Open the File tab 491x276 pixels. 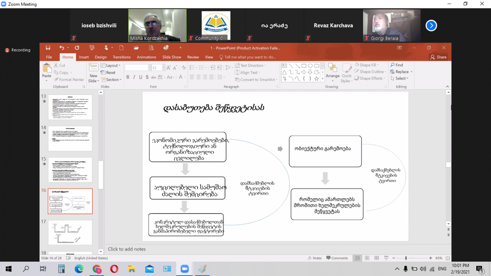click(49, 57)
